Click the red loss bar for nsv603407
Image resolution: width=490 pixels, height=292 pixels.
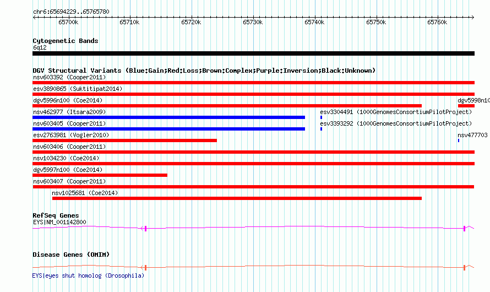tap(253, 187)
